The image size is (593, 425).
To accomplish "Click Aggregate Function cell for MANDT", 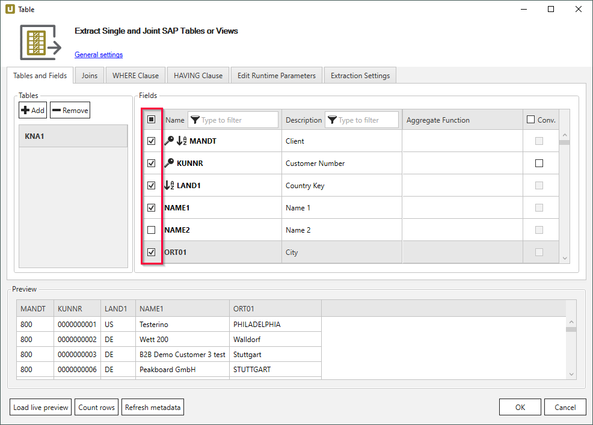I will 462,141.
